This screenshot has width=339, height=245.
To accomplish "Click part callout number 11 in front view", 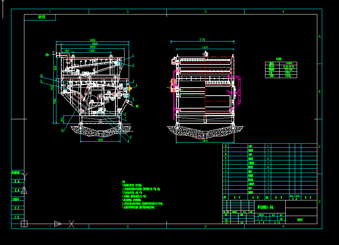I will (41, 81).
